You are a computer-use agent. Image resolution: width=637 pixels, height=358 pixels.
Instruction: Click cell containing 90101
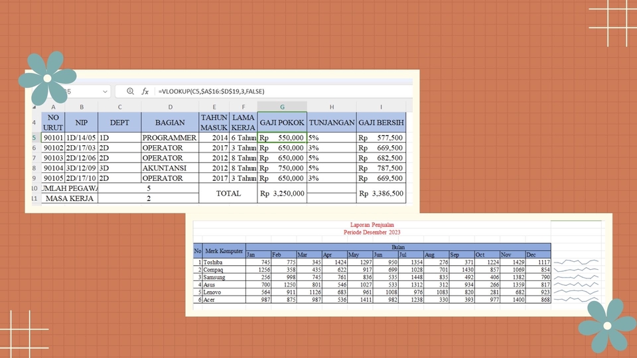click(53, 138)
